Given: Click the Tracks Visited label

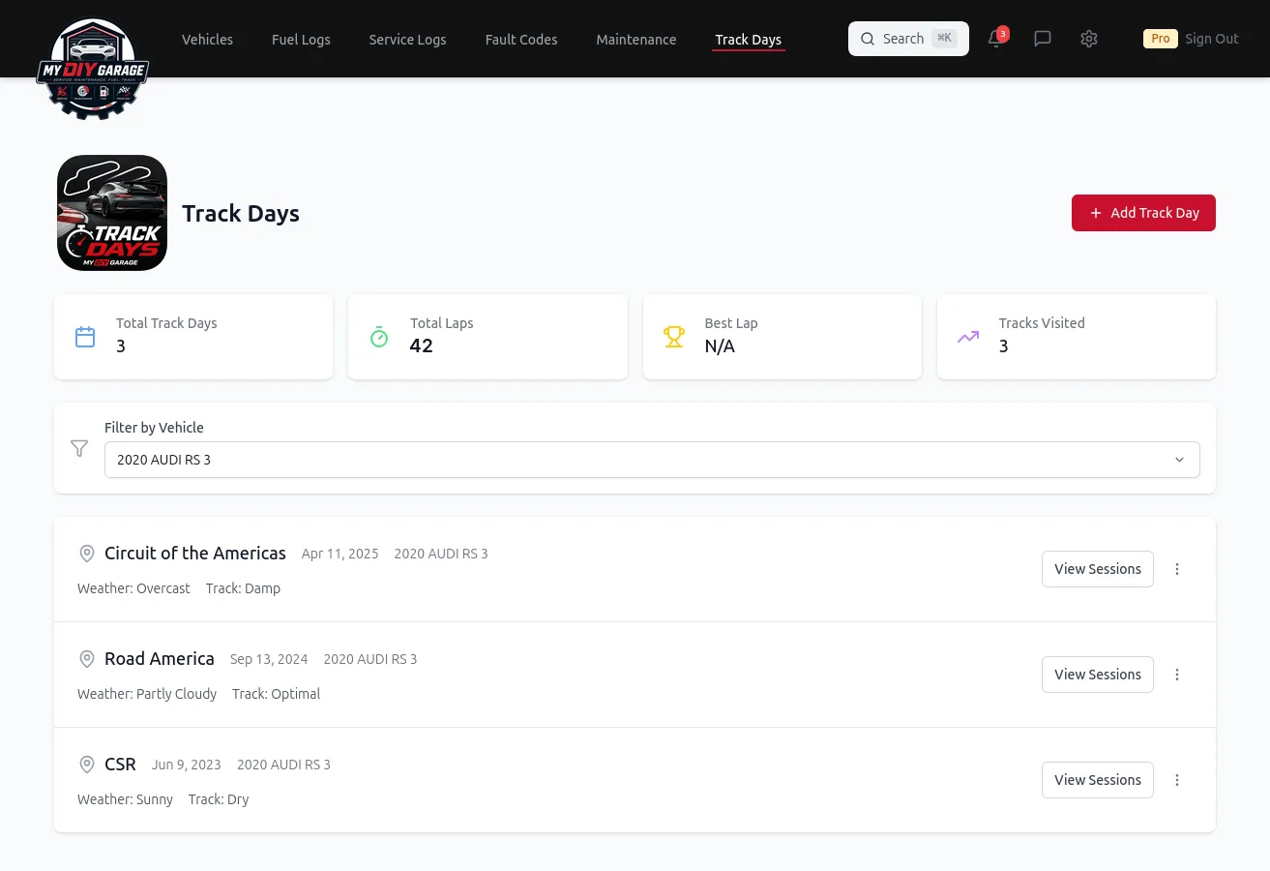Looking at the screenshot, I should coord(1042,323).
